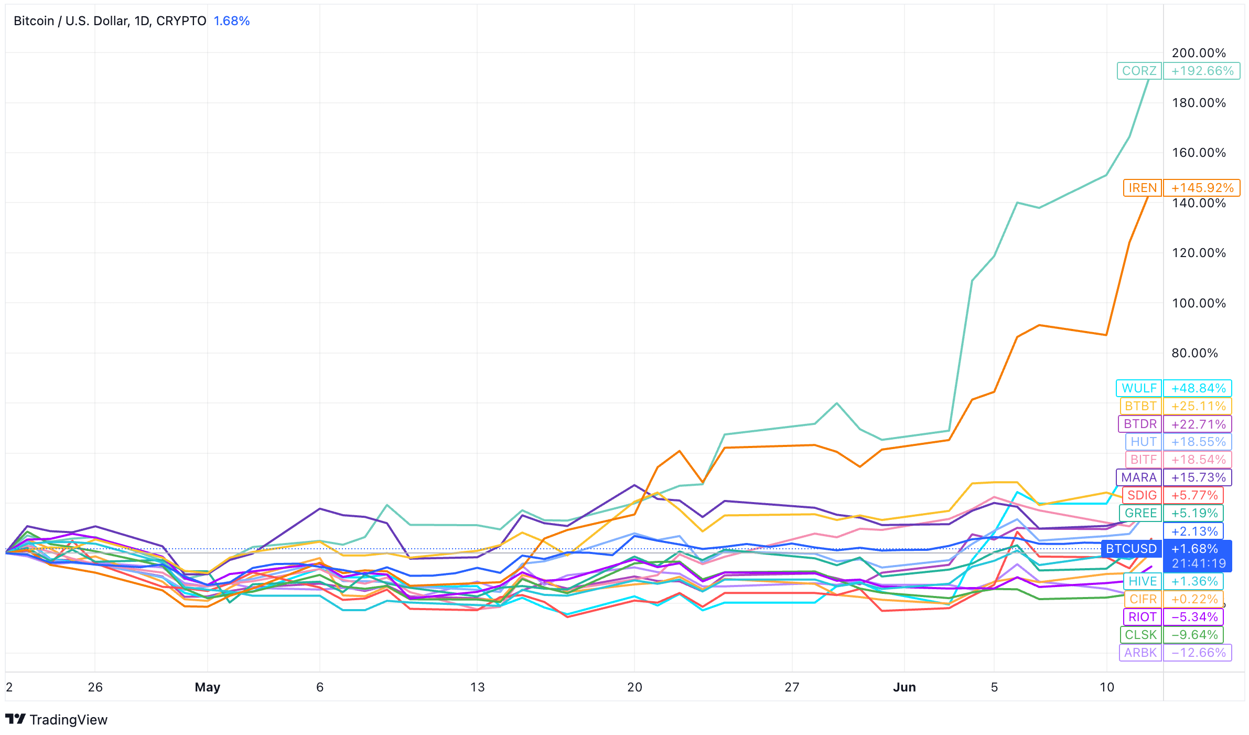Click the TradingView logo icon
This screenshot has width=1249, height=735.
coord(15,719)
